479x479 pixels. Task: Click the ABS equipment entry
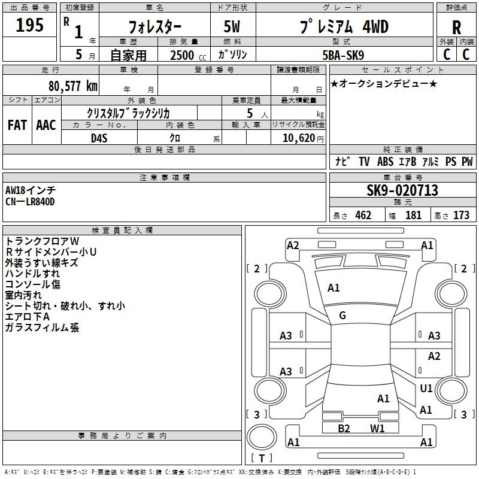[x=385, y=161]
